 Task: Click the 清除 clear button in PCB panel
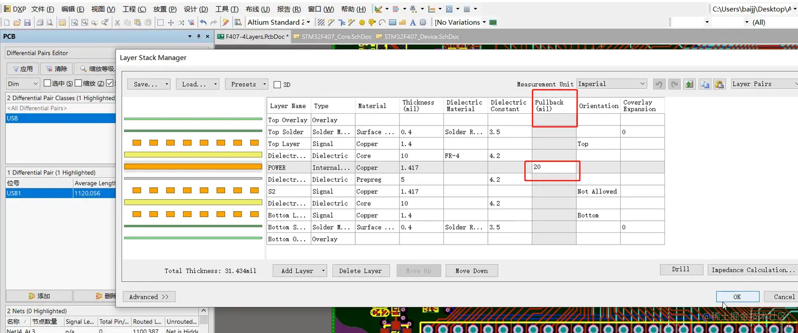(57, 69)
